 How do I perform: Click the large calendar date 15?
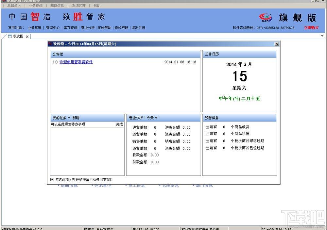(x=240, y=76)
